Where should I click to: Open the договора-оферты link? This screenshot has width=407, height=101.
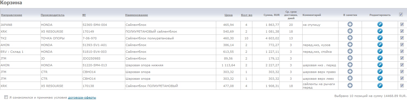coord(82,97)
